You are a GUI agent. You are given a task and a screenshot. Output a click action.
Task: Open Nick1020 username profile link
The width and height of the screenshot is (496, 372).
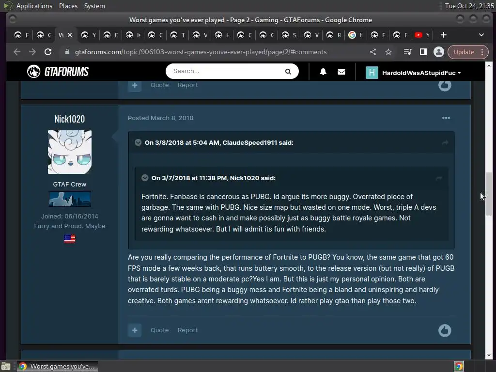point(70,119)
